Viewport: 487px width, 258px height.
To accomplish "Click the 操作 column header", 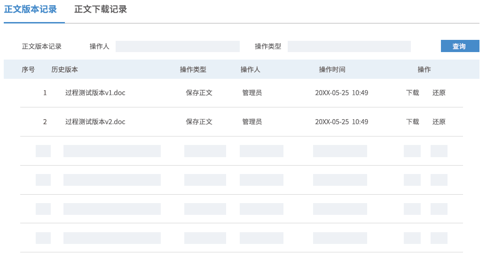I will point(424,69).
